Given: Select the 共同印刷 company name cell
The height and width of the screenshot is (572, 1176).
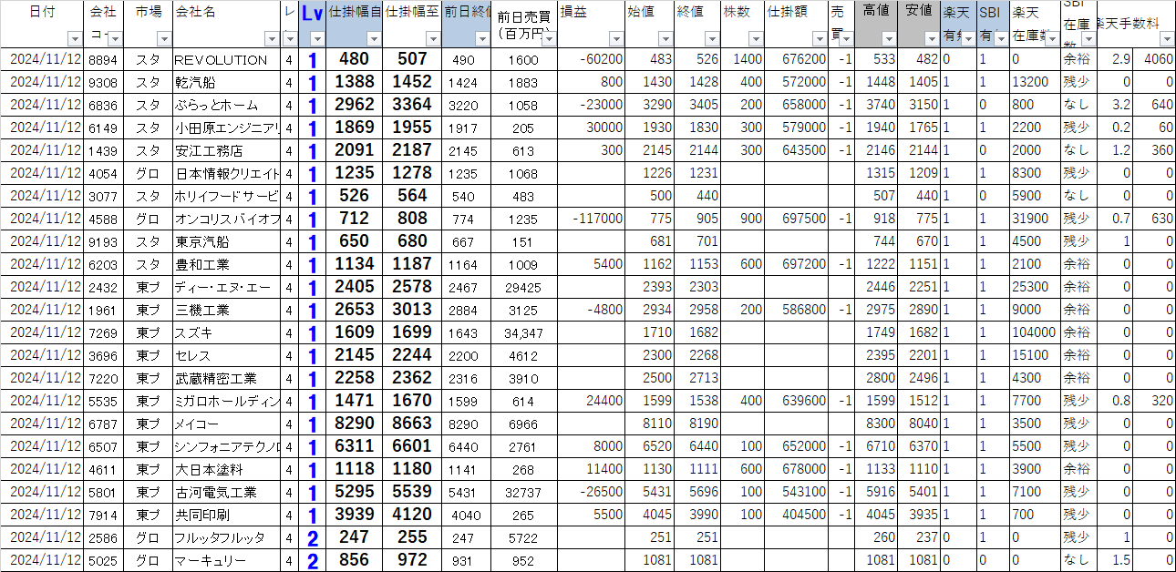Looking at the screenshot, I should click(x=227, y=515).
